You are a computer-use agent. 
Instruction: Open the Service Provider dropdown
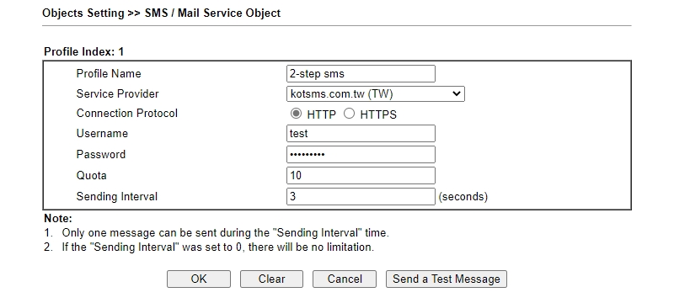375,93
